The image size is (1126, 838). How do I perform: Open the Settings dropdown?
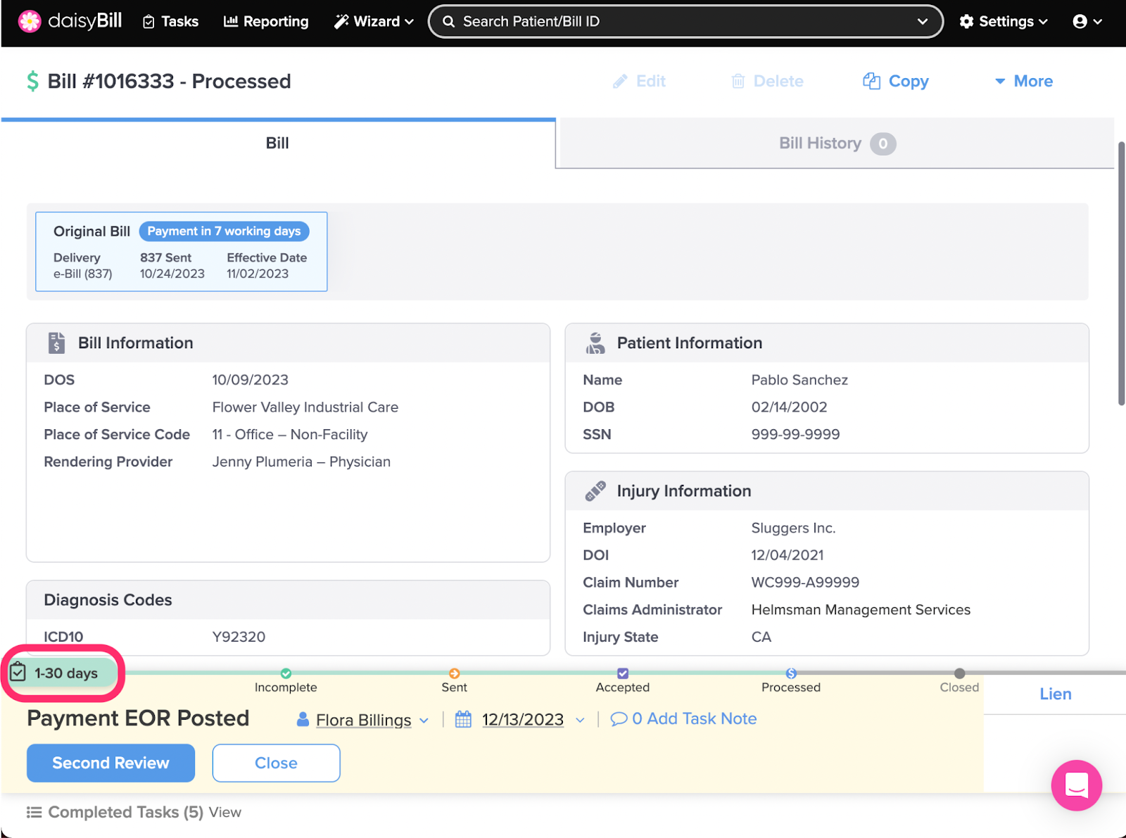pyautogui.click(x=1004, y=22)
